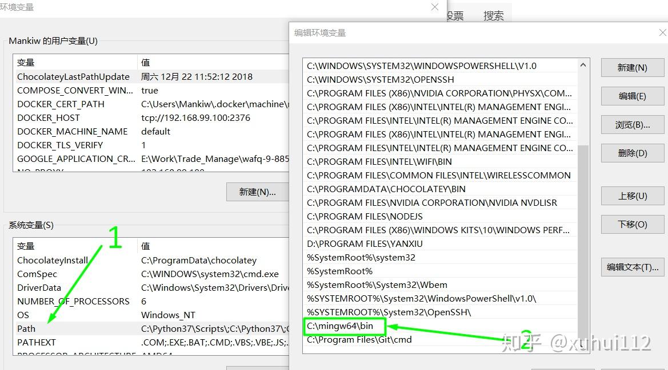Click 编辑文本(T) to edit as text

point(632,267)
